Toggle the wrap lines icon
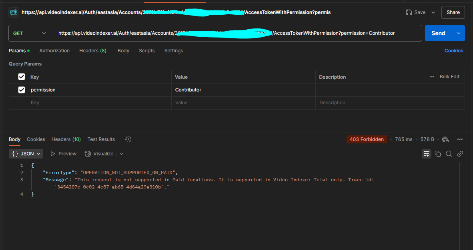The image size is (473, 250). [427, 154]
